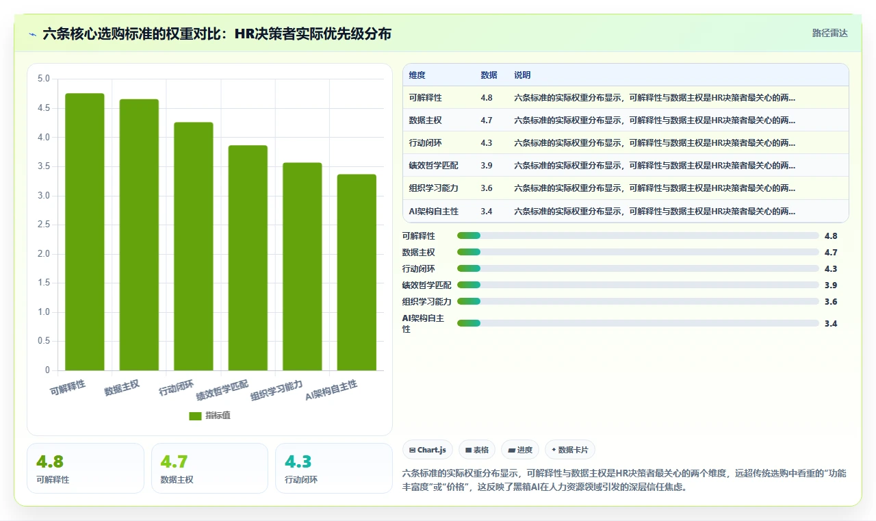Select the AI架构自主性 table row cell
The width and height of the screenshot is (876, 521).
coord(433,211)
